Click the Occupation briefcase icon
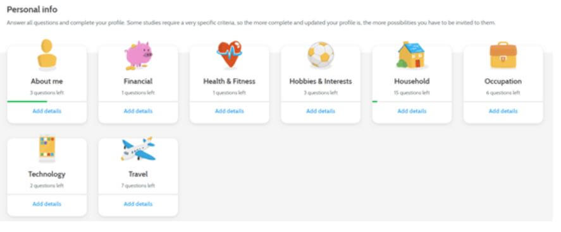 [503, 55]
